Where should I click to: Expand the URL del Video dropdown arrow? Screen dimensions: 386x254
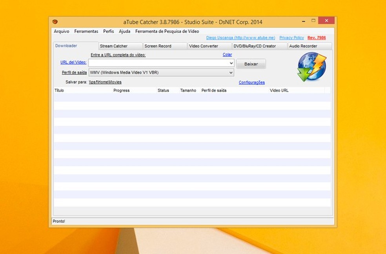point(231,63)
